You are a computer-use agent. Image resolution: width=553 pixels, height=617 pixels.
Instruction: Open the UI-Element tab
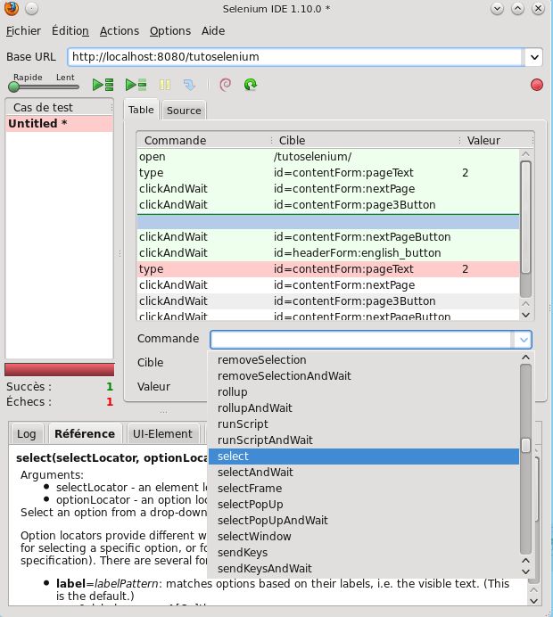pos(162,433)
